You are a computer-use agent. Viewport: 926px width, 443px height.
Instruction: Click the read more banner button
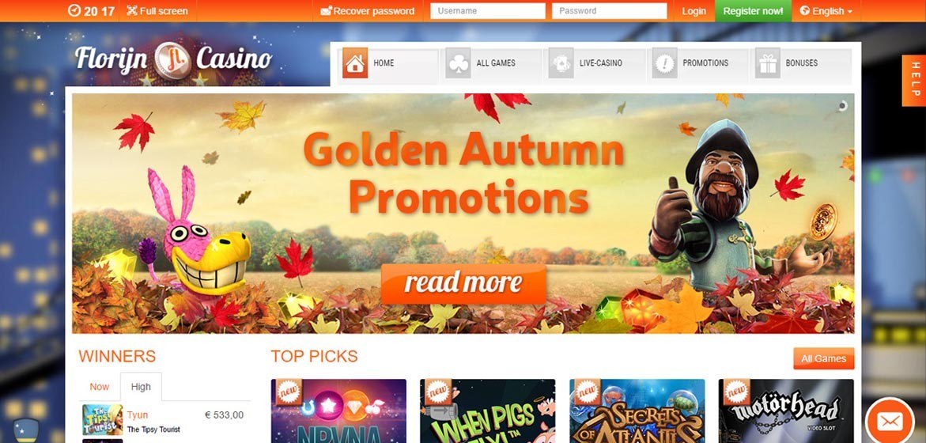click(463, 283)
